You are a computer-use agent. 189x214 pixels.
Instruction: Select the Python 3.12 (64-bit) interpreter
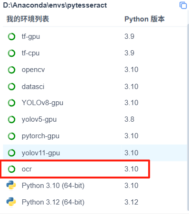(x=95, y=202)
